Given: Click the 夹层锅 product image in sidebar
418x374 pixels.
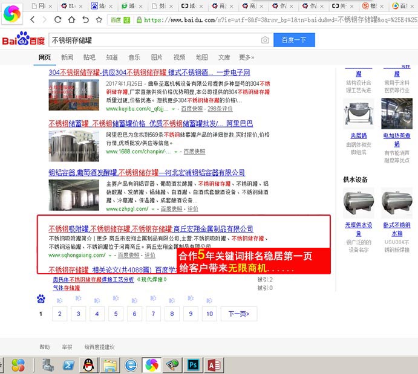Looking at the screenshot, I should pos(359,114).
